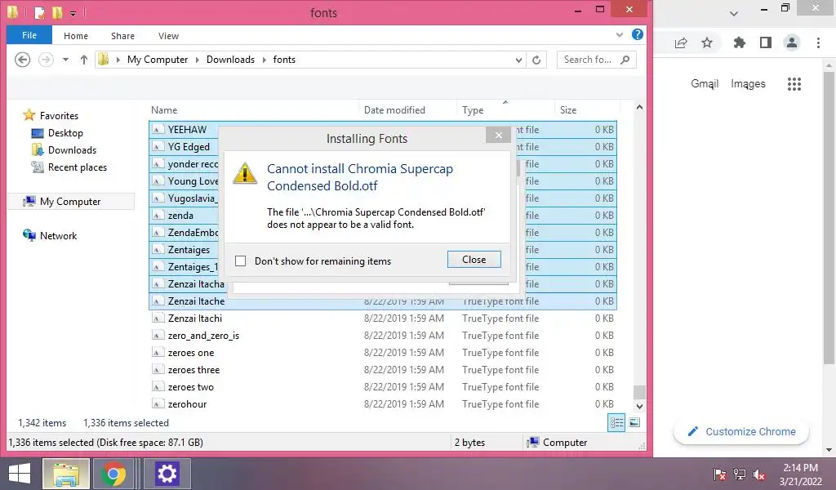Viewport: 836px width, 490px height.
Task: Open quick access toolbar customize dropdown
Action: pos(73,13)
